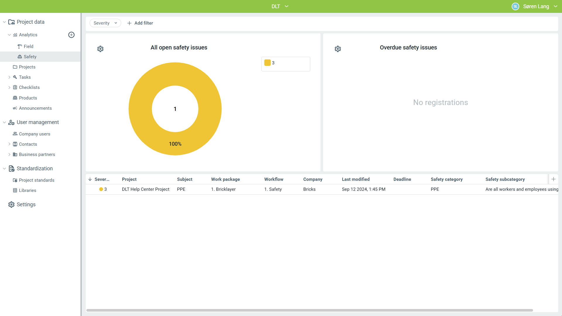Expand the Tasks tree item

tap(9, 77)
